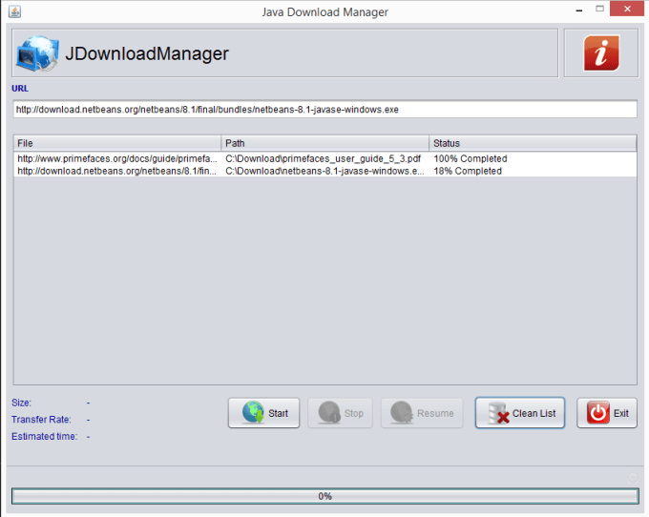Click the 0% progress bar
This screenshot has height=517, width=649.
pyautogui.click(x=324, y=496)
